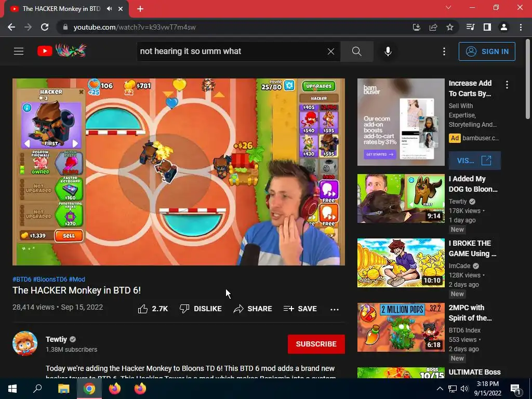Open '2MPC with Spirit of the' thumbnail

pyautogui.click(x=401, y=327)
